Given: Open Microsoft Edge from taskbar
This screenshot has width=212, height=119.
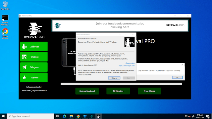Looking at the screenshot, I should point(65,116).
